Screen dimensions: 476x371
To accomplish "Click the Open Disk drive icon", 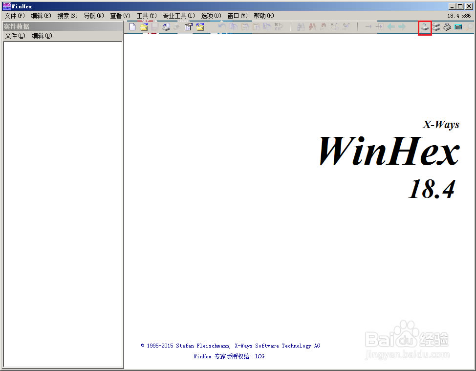I will tap(425, 27).
